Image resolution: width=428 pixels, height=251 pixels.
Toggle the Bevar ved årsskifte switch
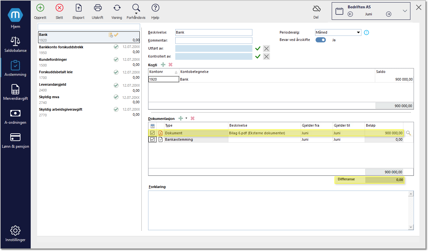tap(321, 40)
